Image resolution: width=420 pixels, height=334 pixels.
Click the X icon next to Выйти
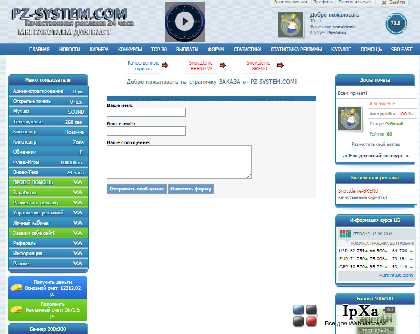coord(384,3)
